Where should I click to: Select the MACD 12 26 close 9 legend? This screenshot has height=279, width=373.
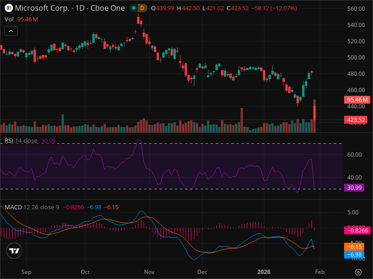pyautogui.click(x=32, y=207)
